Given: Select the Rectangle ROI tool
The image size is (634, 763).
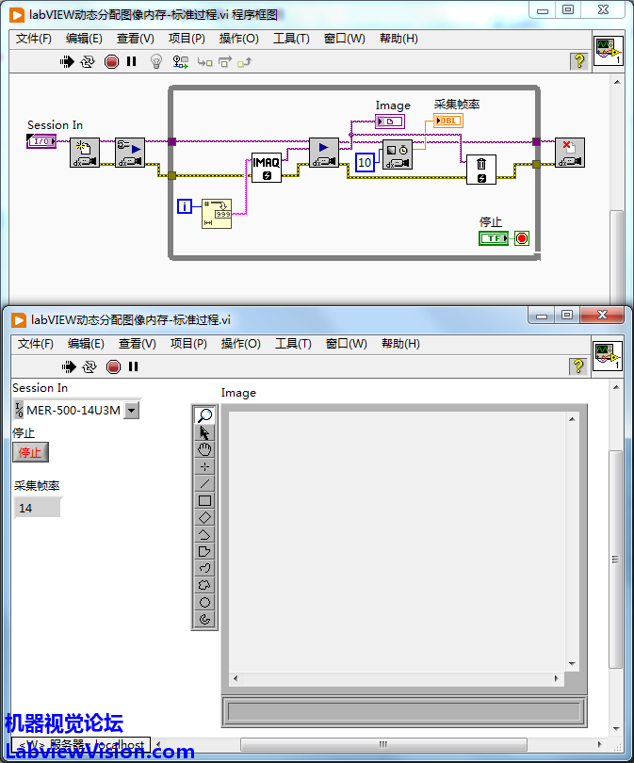Looking at the screenshot, I should 204,500.
